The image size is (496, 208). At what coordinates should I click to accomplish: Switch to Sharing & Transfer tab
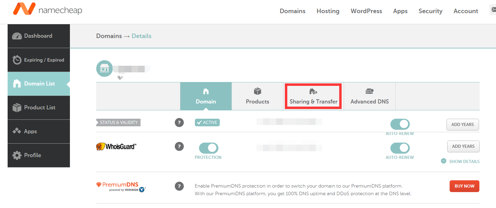pyautogui.click(x=313, y=97)
